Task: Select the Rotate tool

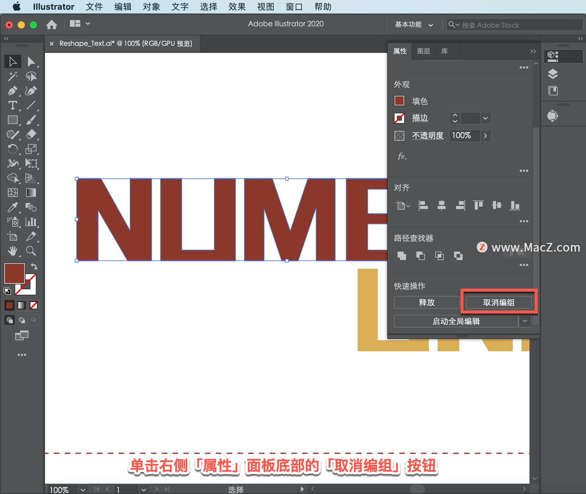Action: point(12,149)
